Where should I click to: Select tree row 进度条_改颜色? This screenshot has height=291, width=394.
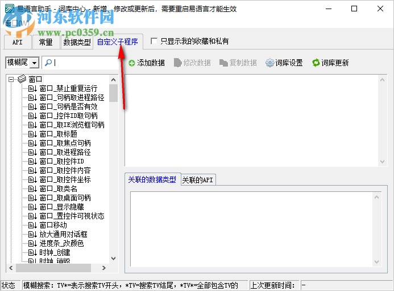[x=61, y=243]
